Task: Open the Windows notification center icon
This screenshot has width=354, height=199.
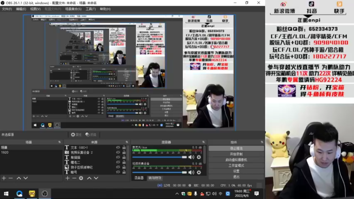Action: coord(257,194)
